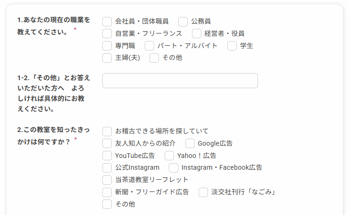Tick the 公務員 occupation checkbox
349x215 pixels.
tap(183, 21)
